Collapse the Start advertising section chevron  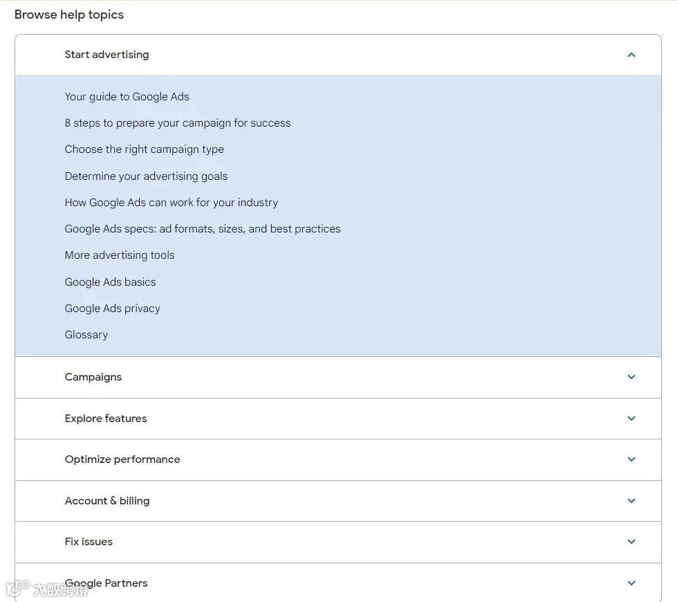click(x=631, y=55)
